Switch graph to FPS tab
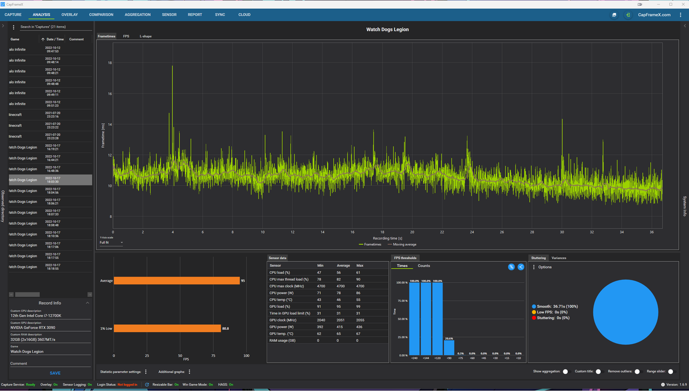 click(x=126, y=36)
